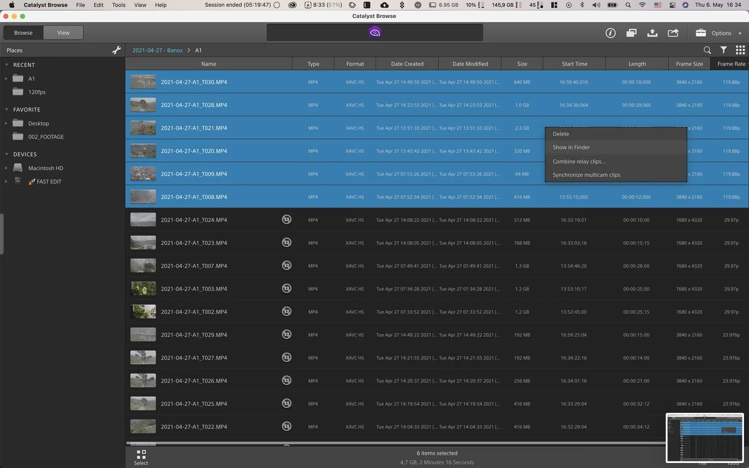Click thumbnail of T030.MP4 clip
Screen dimensions: 749x468
[143, 82]
